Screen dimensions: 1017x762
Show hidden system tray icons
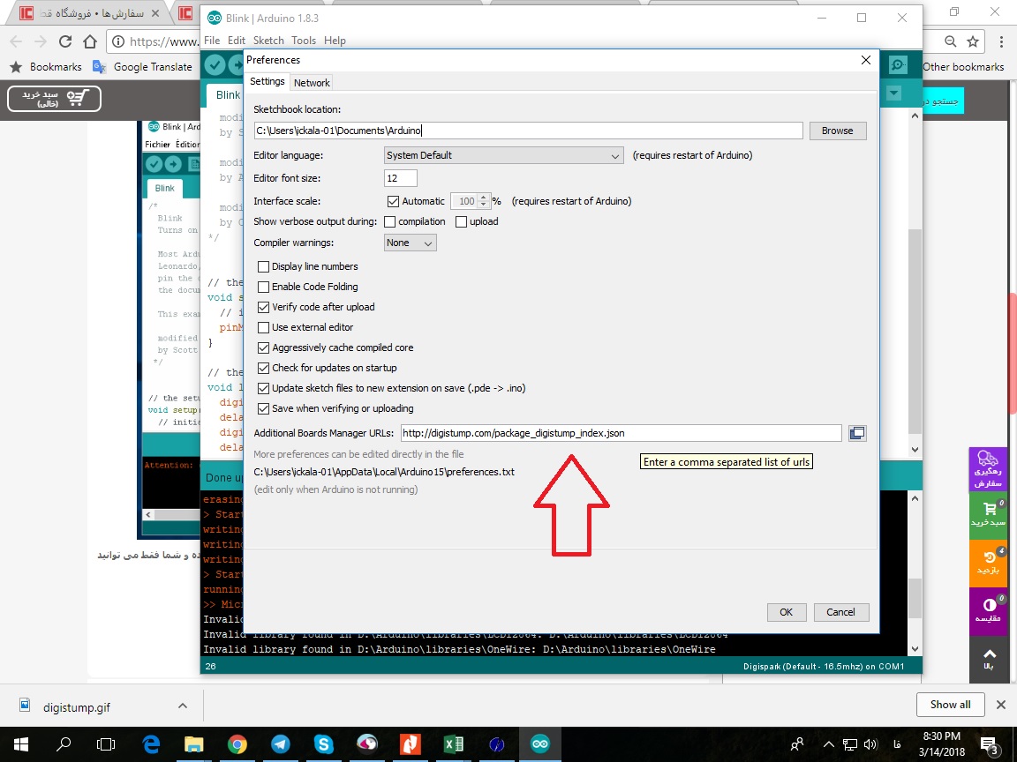click(828, 744)
